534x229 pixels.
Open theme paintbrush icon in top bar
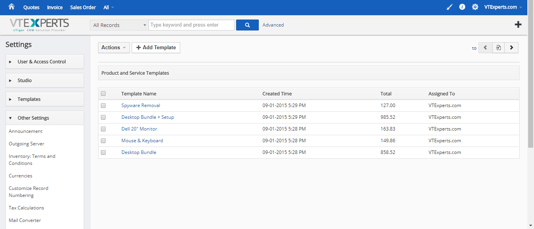(450, 7)
